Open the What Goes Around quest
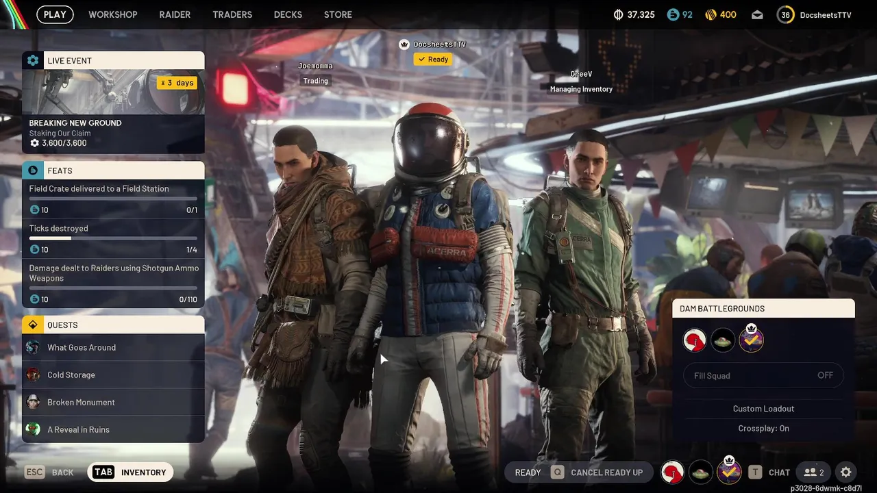The image size is (877, 493). pos(113,347)
